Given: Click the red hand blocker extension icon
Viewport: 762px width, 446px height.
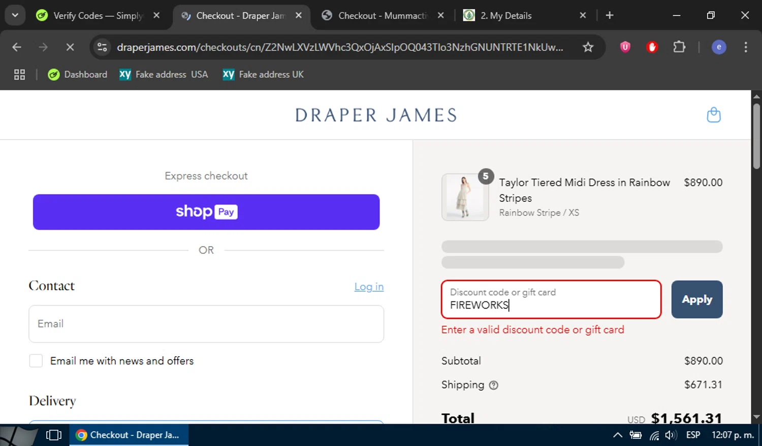Looking at the screenshot, I should (652, 47).
